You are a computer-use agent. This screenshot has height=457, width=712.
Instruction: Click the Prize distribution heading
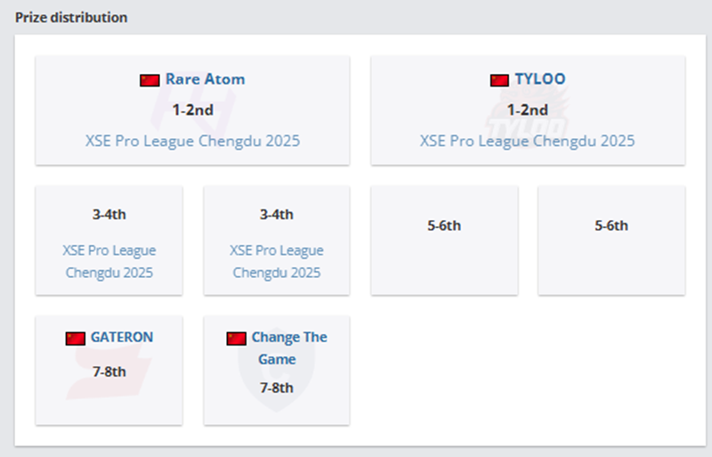click(71, 18)
